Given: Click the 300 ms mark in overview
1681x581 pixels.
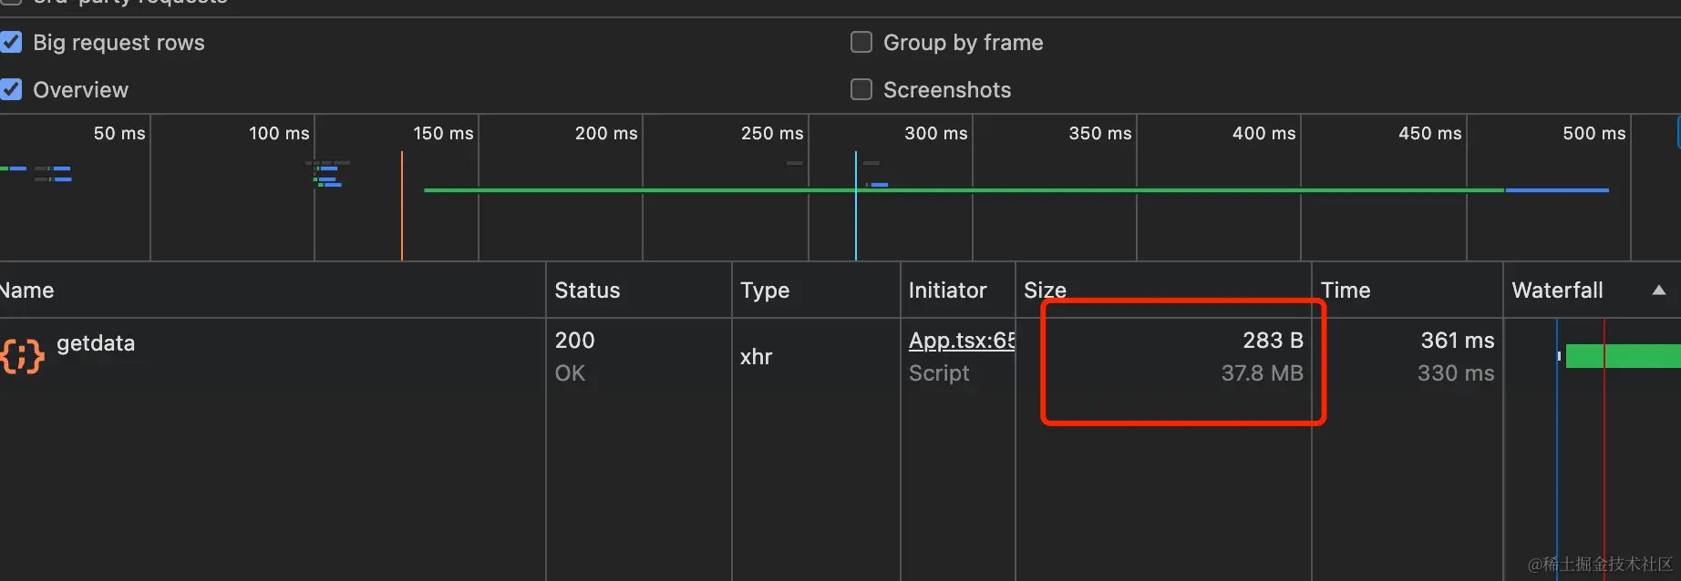Looking at the screenshot, I should (935, 134).
